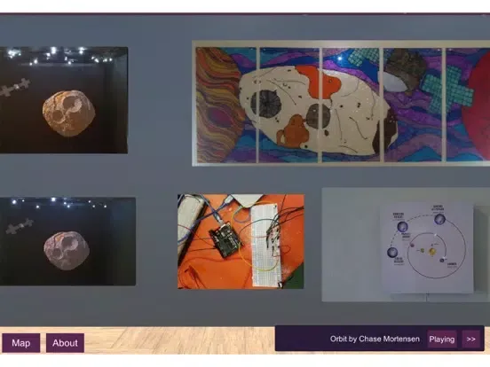Open the colorful asteroid mosaic artwork

click(x=341, y=104)
